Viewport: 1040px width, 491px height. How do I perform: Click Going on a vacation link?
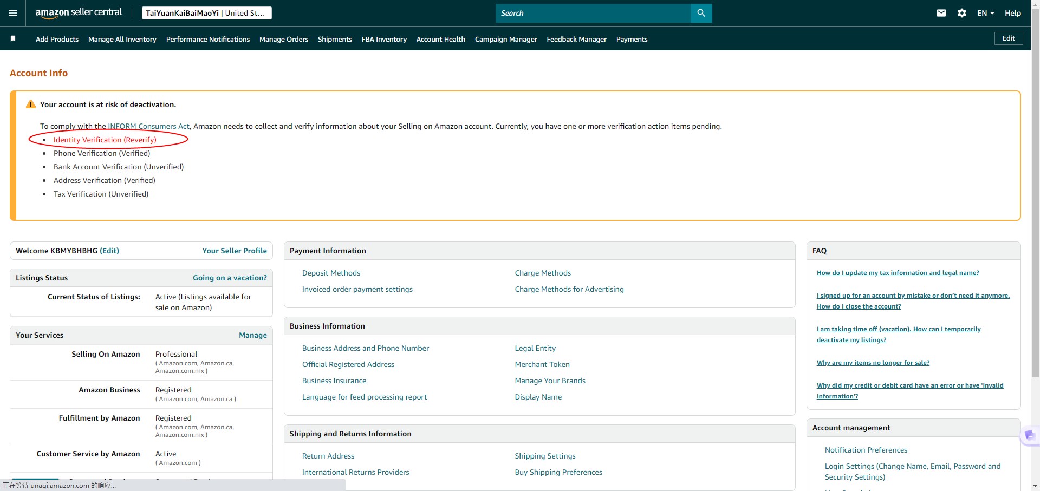(230, 278)
